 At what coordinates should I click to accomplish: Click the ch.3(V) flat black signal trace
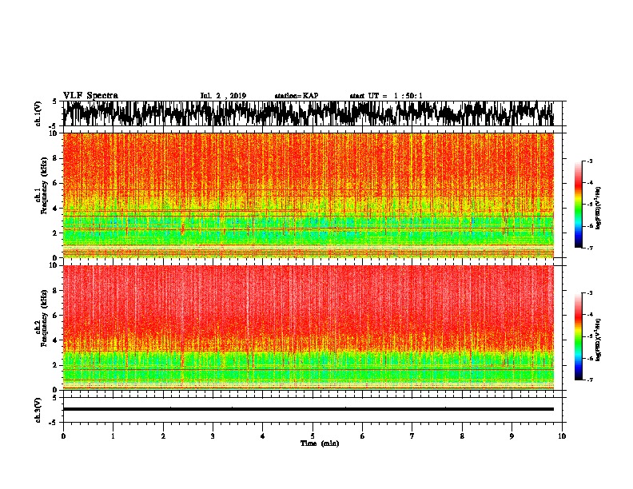(x=309, y=409)
